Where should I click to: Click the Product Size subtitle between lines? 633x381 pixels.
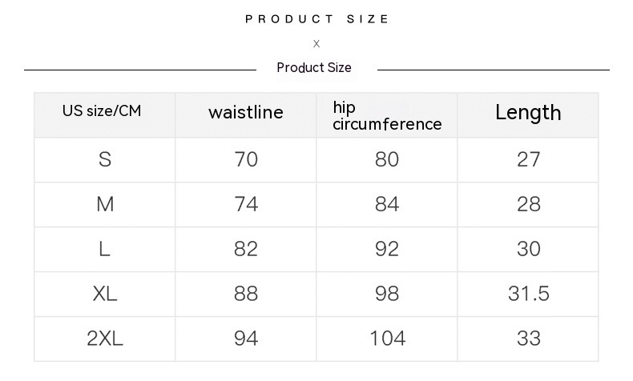314,68
